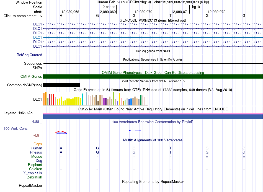Click the 'Dog' species label

39,161
